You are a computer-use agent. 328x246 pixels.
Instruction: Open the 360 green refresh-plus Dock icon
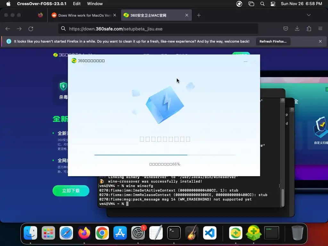[236, 233]
